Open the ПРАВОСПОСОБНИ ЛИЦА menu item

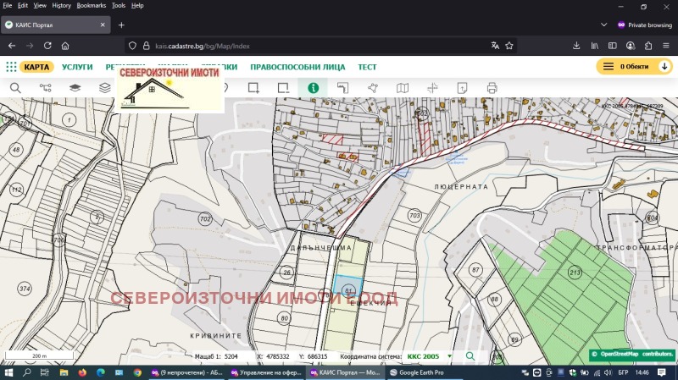(x=297, y=67)
